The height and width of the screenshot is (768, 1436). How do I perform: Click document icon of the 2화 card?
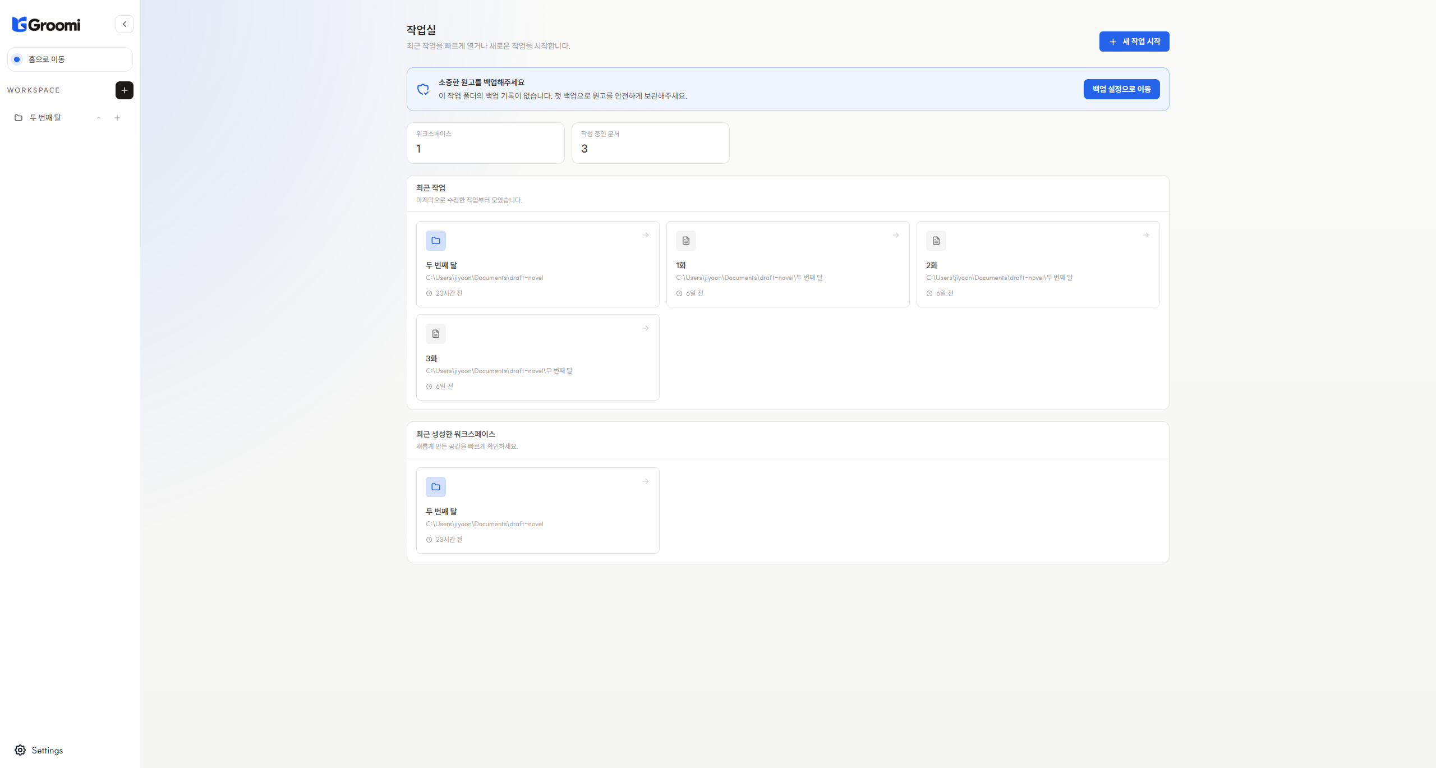pyautogui.click(x=936, y=241)
